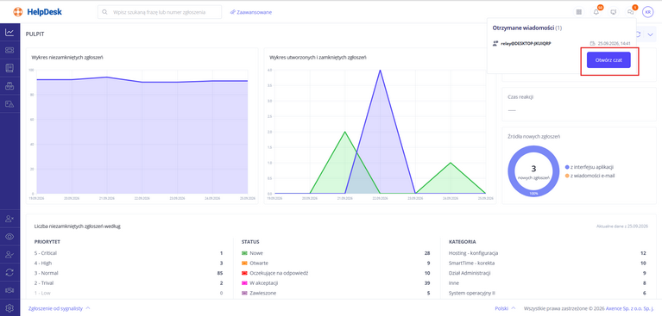Click the user with X sidebar icon
This screenshot has width=662, height=316.
click(9, 219)
